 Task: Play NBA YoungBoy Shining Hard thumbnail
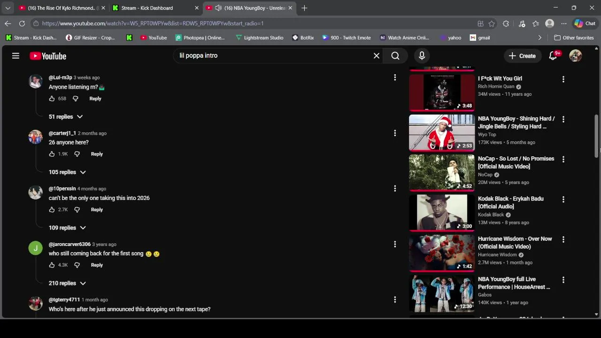(x=442, y=133)
